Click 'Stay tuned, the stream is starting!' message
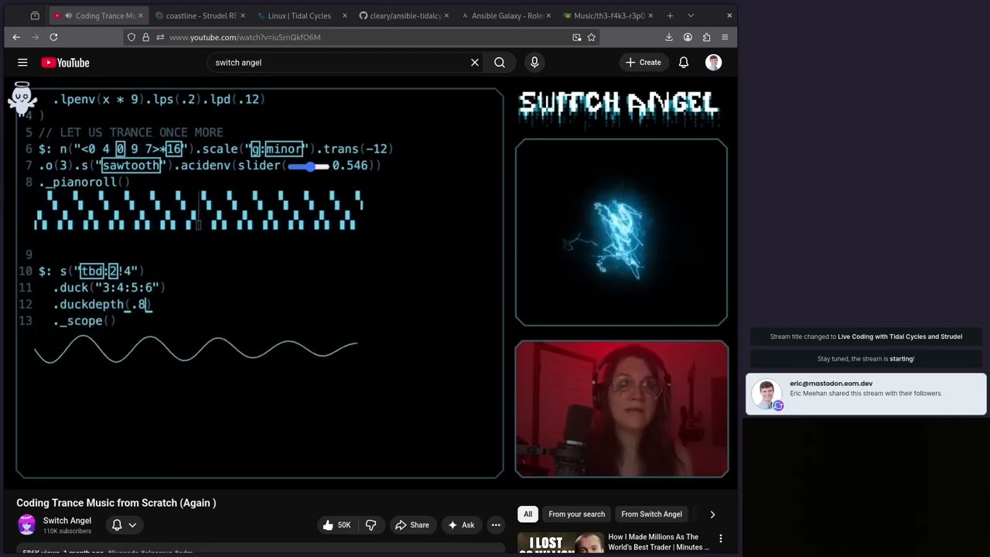 pos(866,359)
